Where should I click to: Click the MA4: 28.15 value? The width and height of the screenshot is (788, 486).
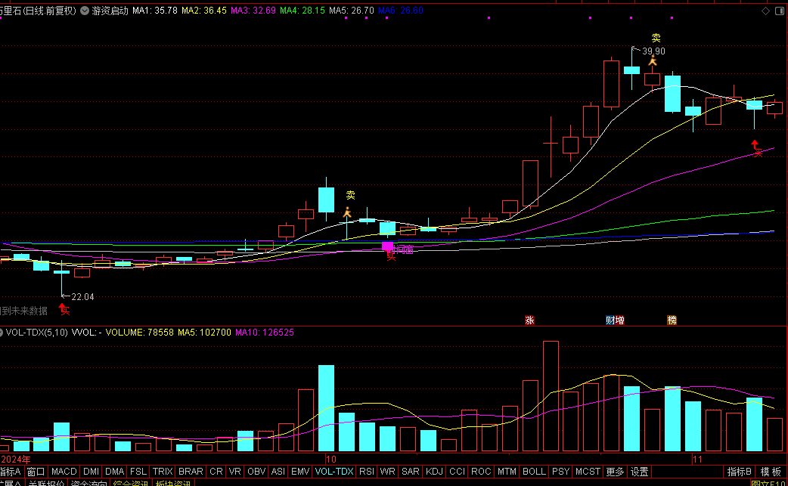(x=302, y=11)
